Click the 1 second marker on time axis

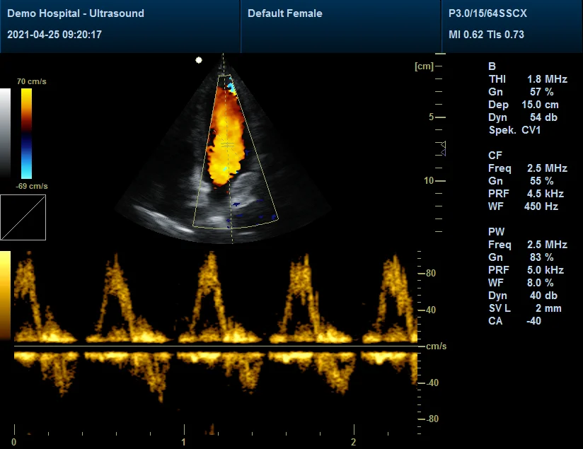(184, 441)
